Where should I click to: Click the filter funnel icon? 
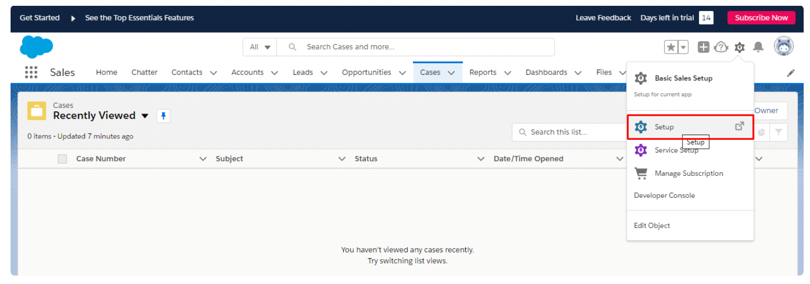pyautogui.click(x=778, y=132)
